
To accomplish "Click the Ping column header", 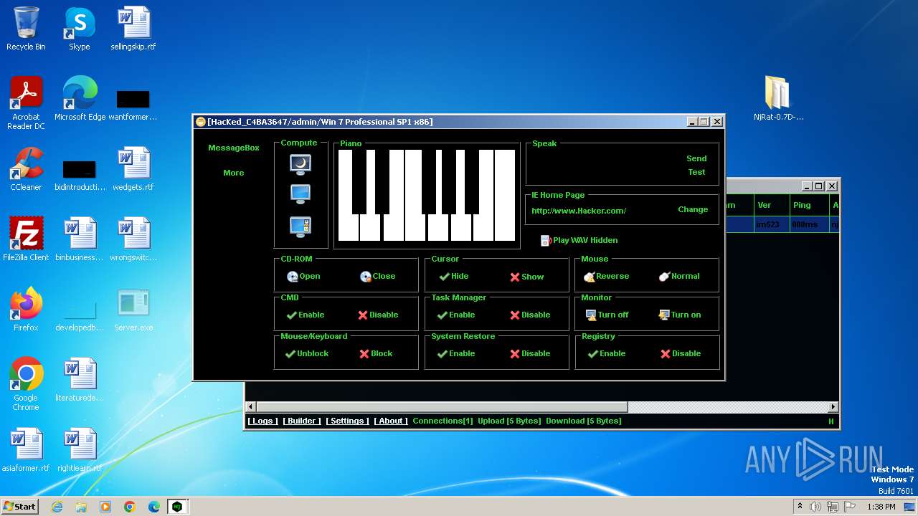I will coord(808,205).
